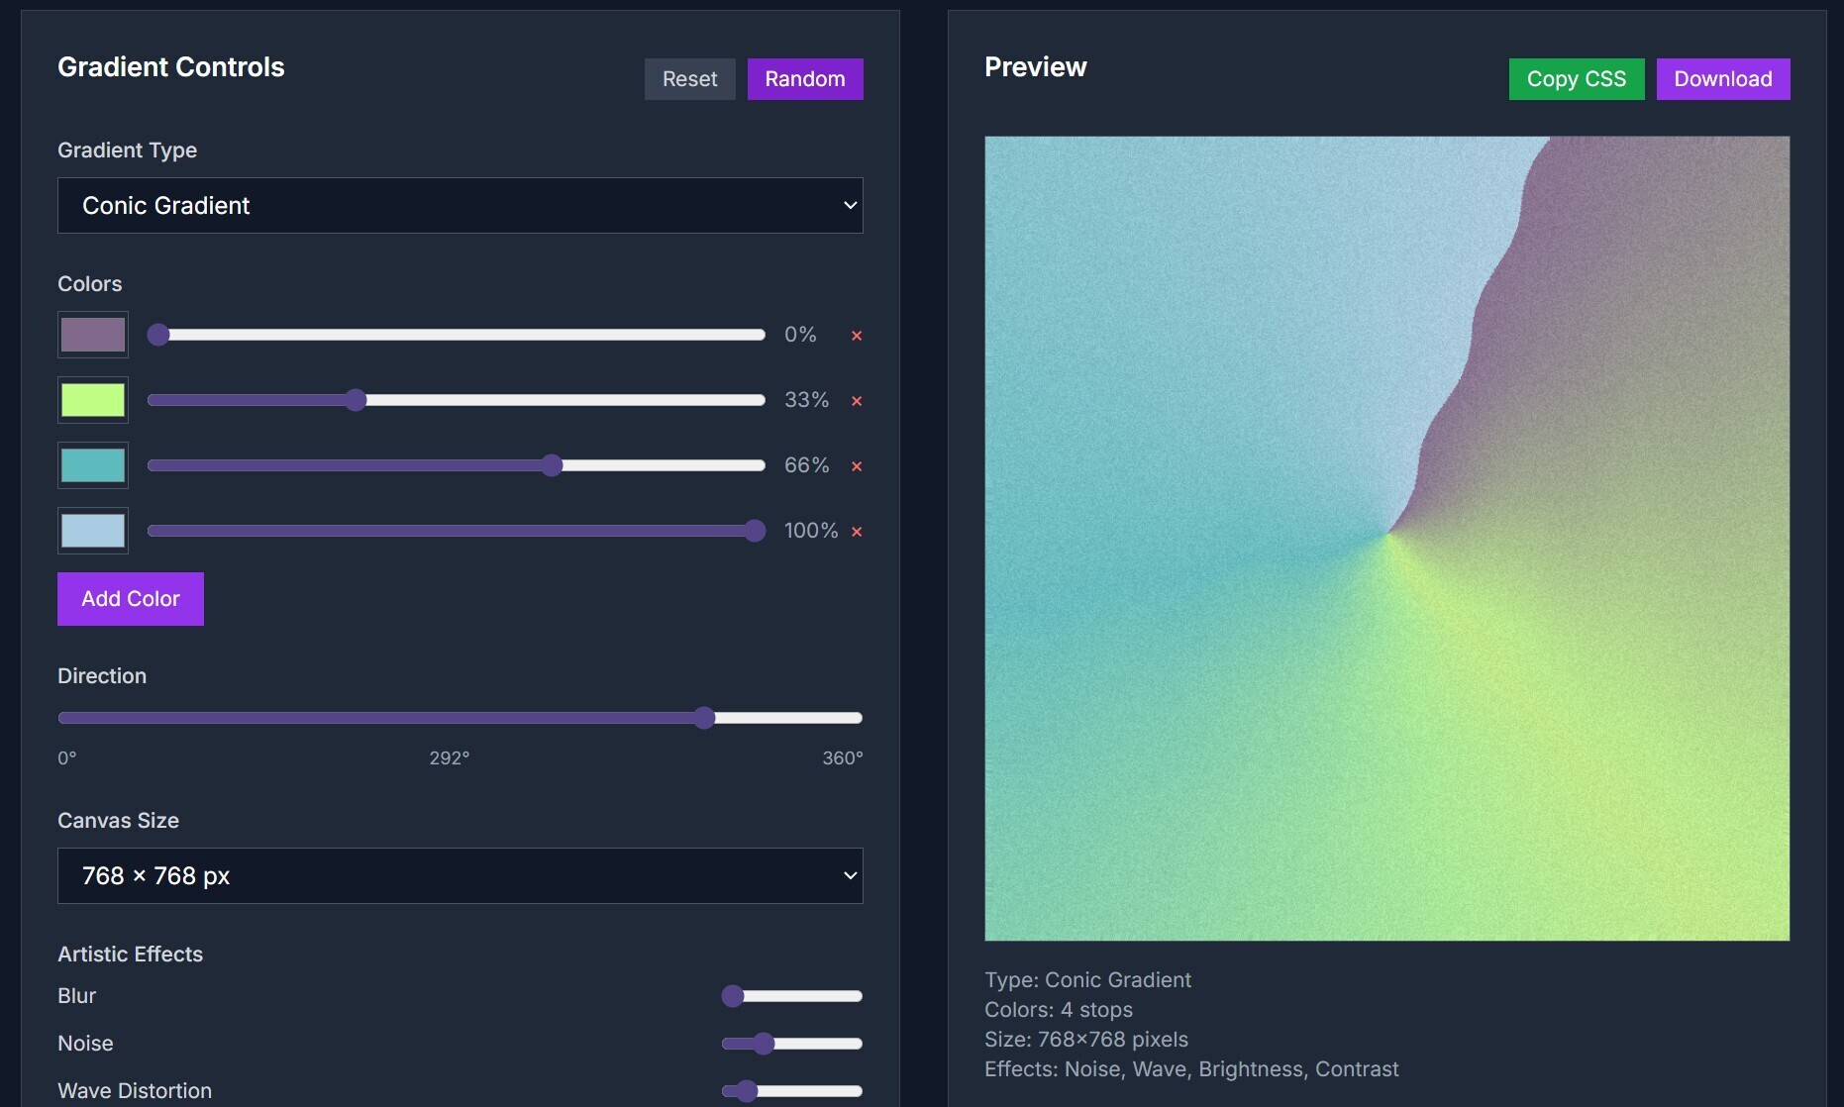Delete the 100% color stop
The width and height of the screenshot is (1844, 1107).
point(857,532)
